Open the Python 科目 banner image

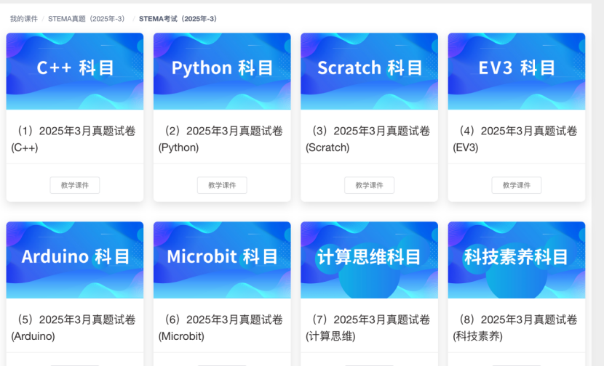222,71
